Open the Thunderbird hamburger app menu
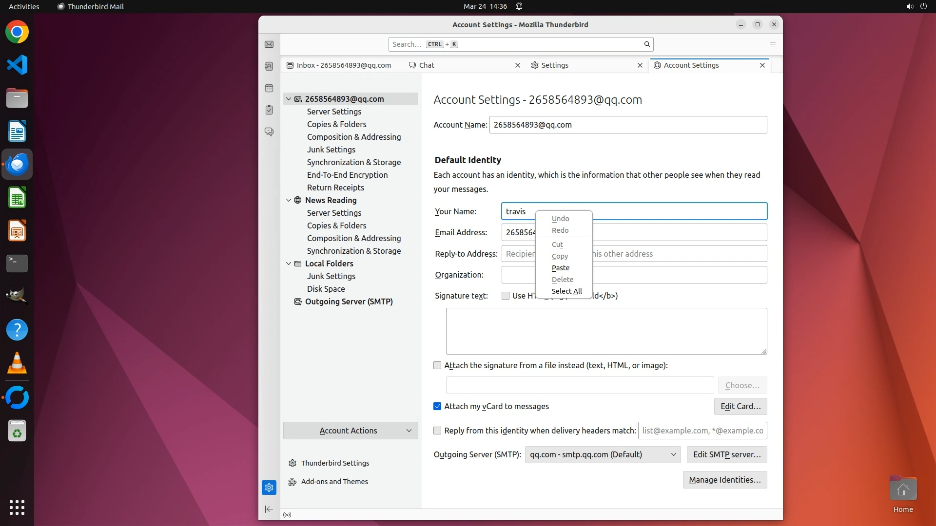The image size is (936, 526). (x=773, y=44)
